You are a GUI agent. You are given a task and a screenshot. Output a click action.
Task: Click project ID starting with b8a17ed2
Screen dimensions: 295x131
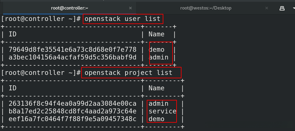[72, 111]
